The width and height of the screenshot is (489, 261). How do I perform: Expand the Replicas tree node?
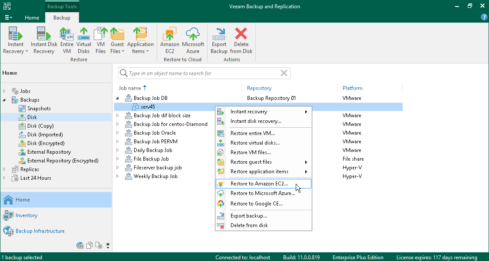(4, 169)
